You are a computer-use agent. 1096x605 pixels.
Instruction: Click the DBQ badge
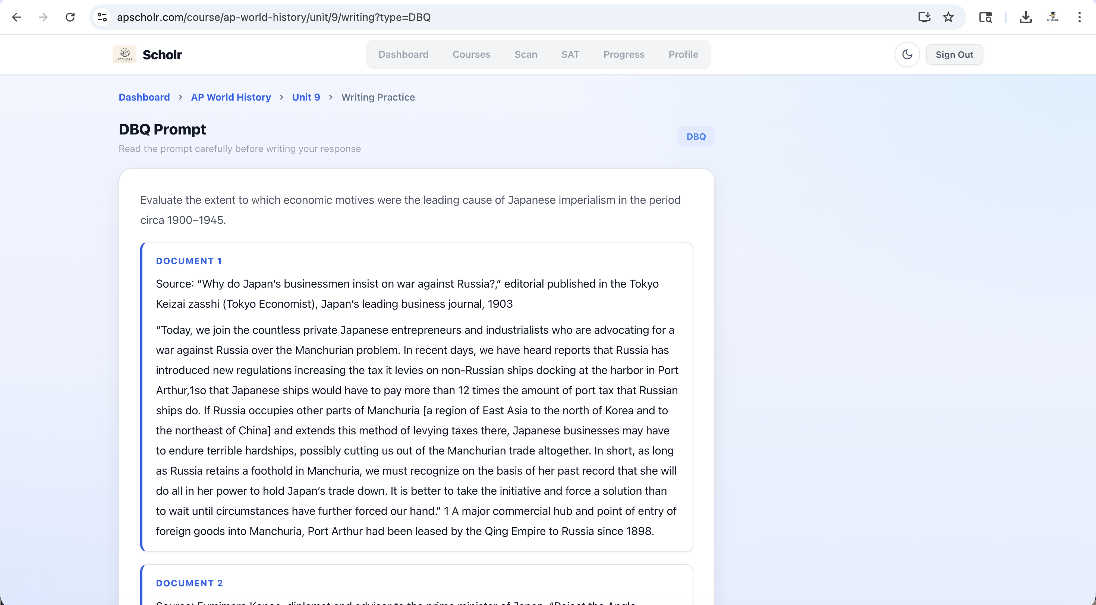tap(696, 136)
